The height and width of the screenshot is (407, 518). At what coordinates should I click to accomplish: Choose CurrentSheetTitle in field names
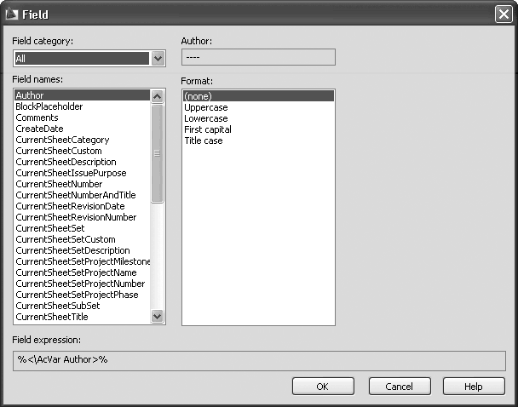tap(52, 317)
